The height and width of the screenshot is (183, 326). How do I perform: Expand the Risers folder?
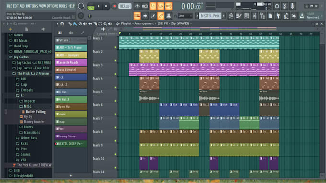click(26, 126)
